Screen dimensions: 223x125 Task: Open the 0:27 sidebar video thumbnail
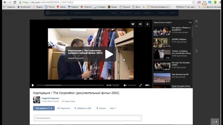click(162, 78)
